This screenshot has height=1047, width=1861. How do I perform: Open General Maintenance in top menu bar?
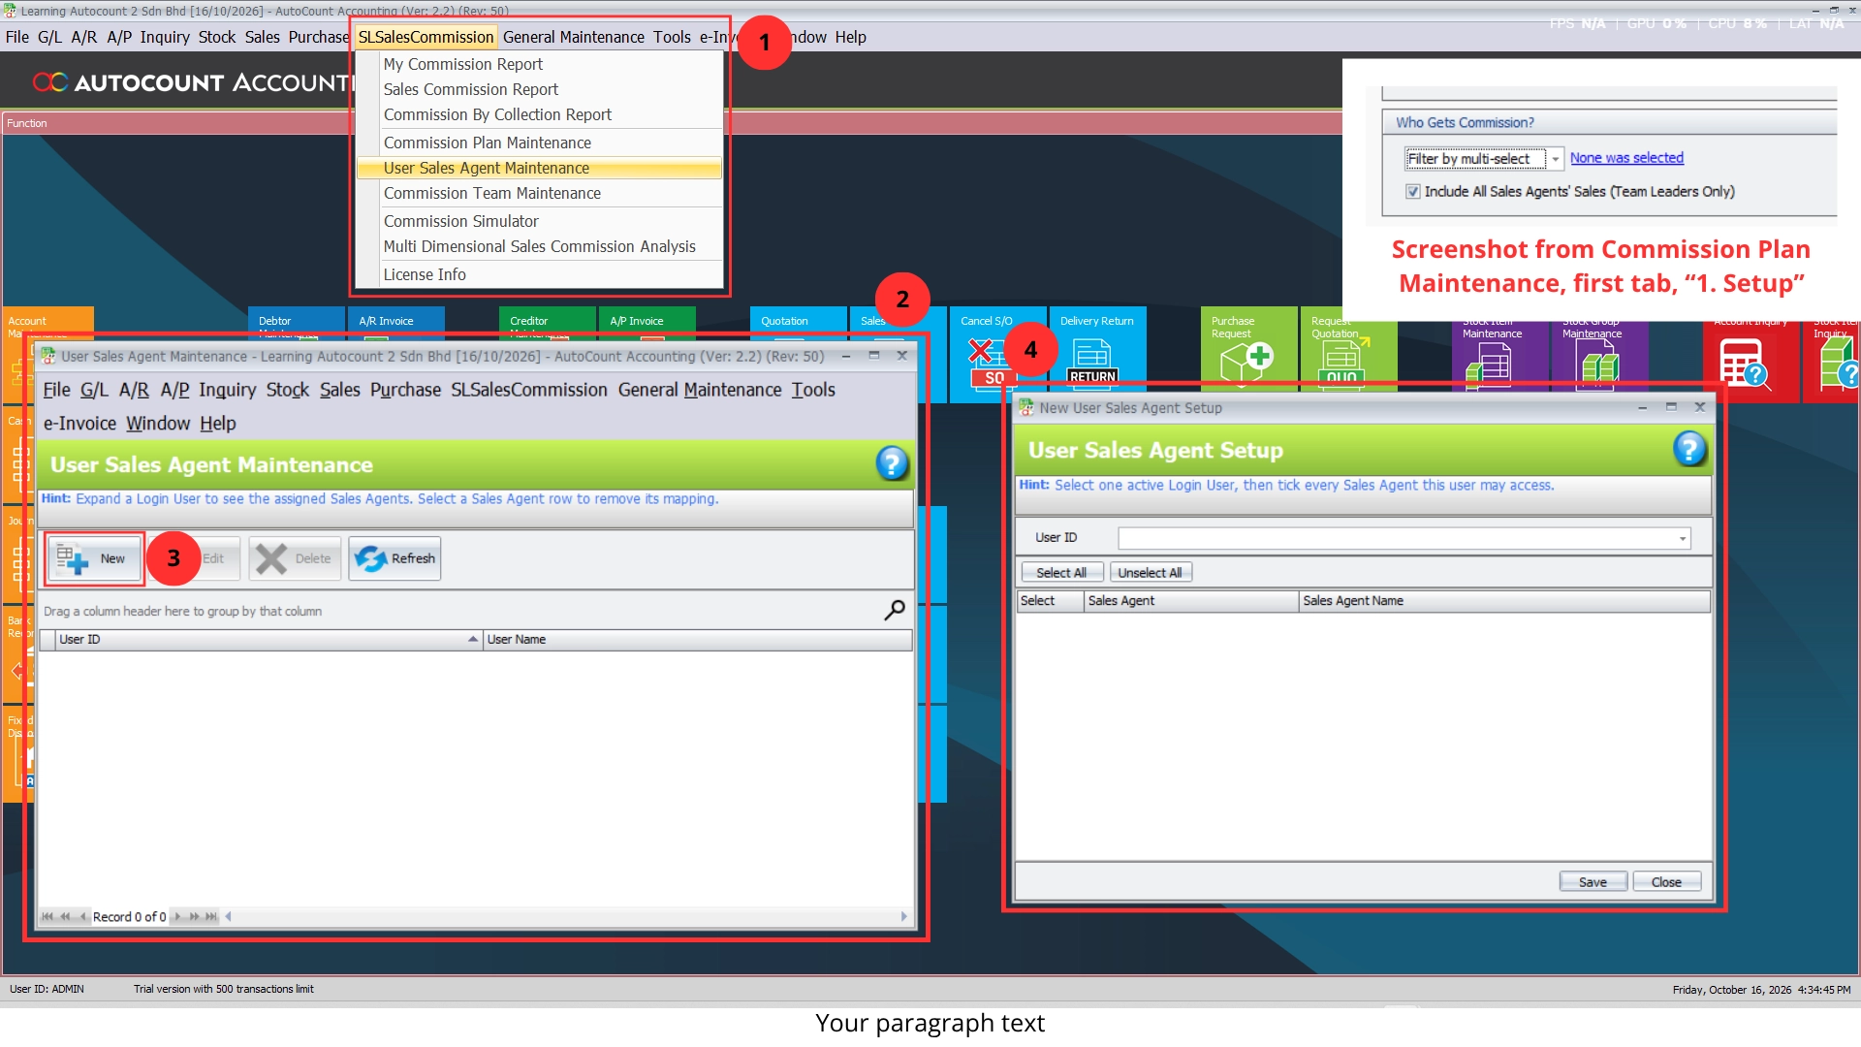[x=573, y=37]
